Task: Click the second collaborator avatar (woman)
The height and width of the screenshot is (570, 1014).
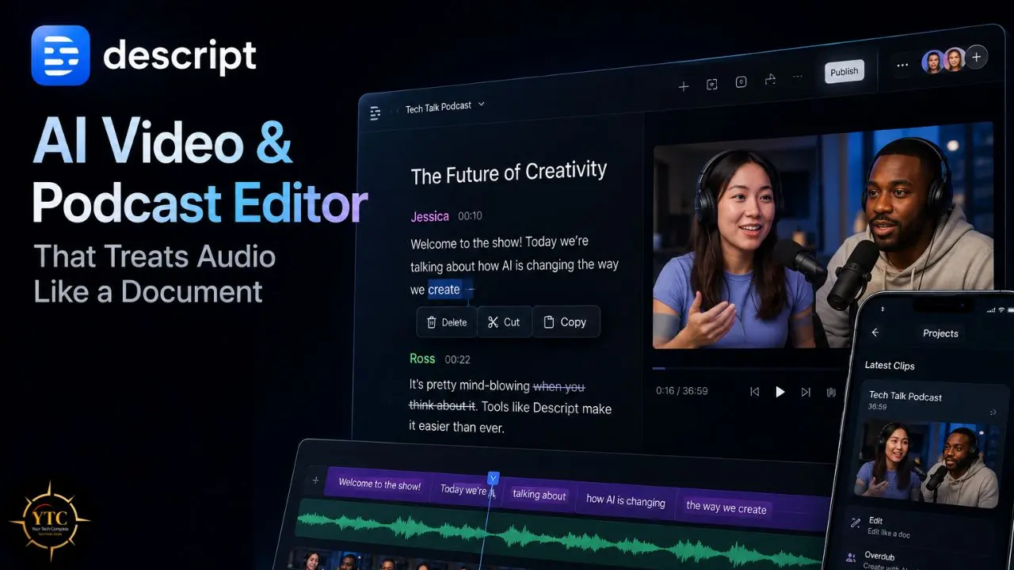Action: coord(954,59)
